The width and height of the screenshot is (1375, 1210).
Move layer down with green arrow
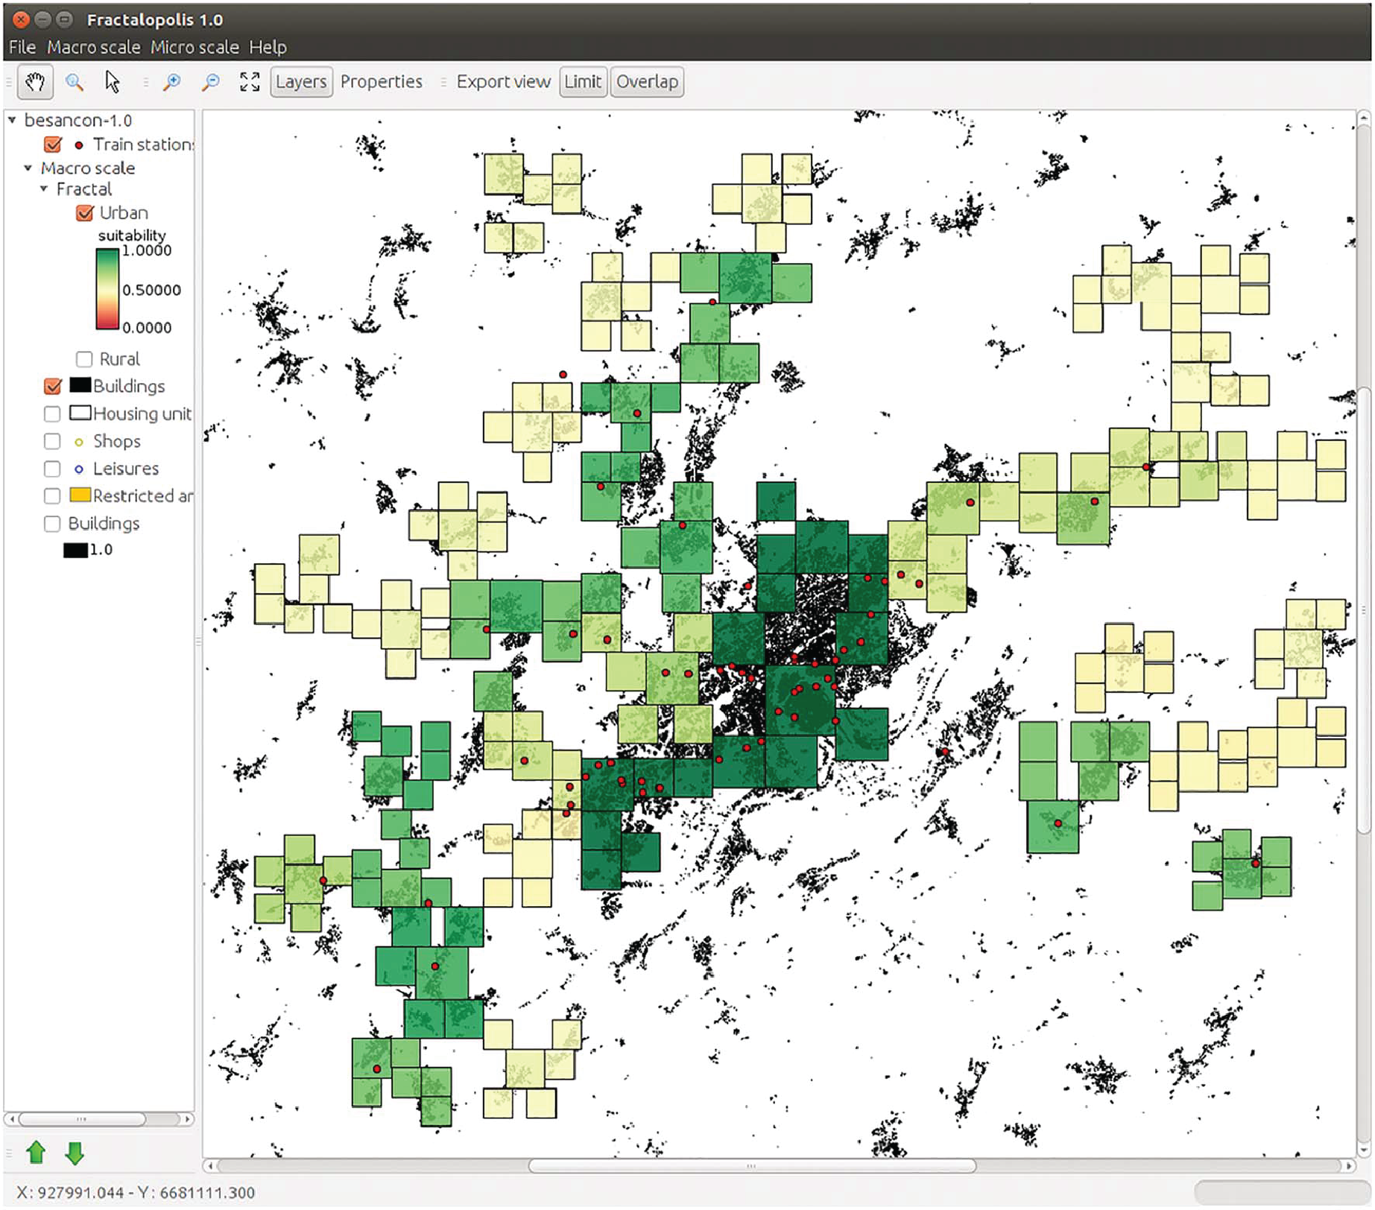point(75,1153)
